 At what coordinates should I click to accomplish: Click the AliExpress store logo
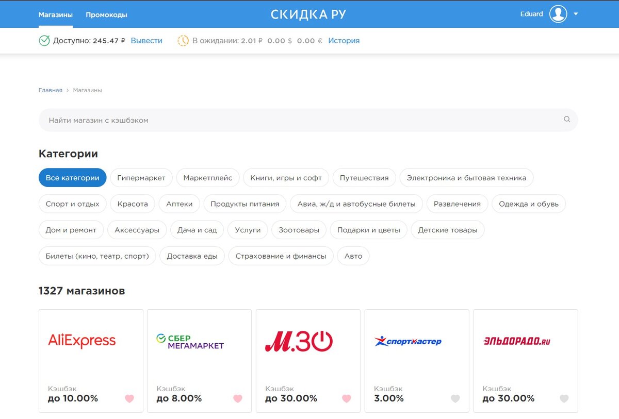[83, 340]
